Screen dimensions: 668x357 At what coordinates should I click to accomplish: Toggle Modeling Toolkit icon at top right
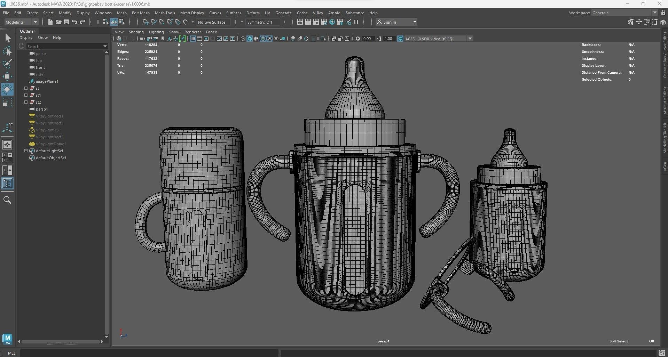tap(630, 22)
